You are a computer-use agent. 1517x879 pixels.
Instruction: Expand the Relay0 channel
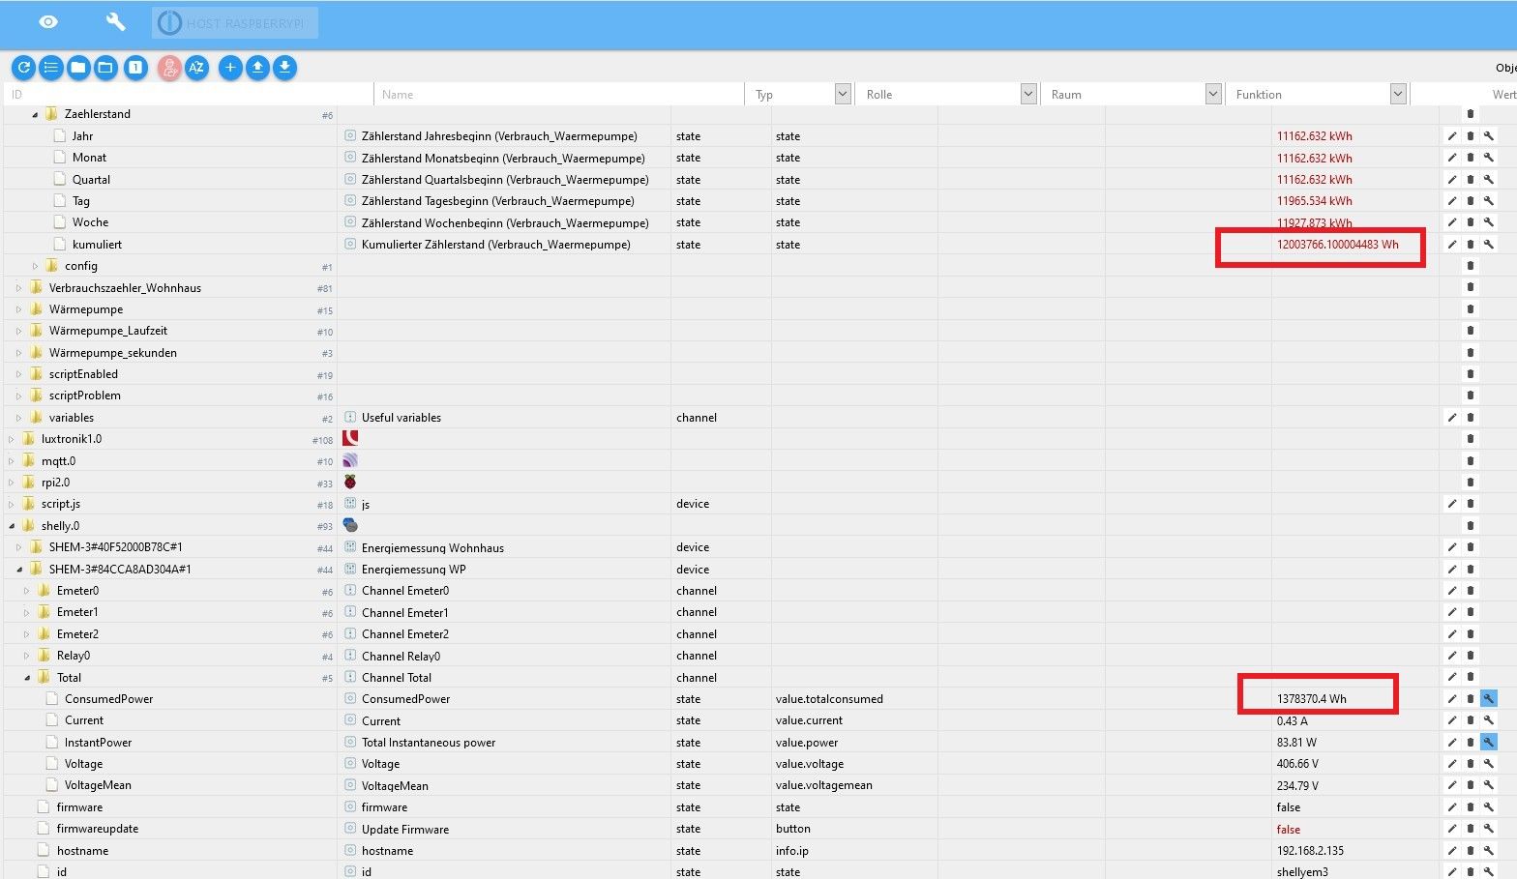coord(26,656)
